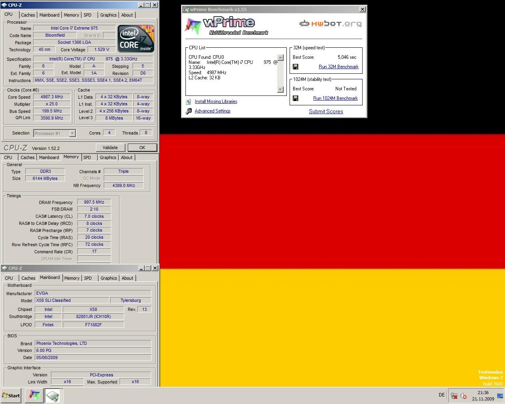Open wPrime from its taskbar icon

[34, 395]
